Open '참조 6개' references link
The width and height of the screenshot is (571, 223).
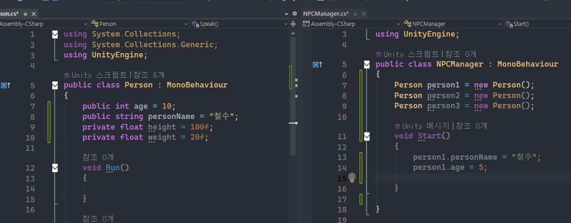[x=148, y=75]
